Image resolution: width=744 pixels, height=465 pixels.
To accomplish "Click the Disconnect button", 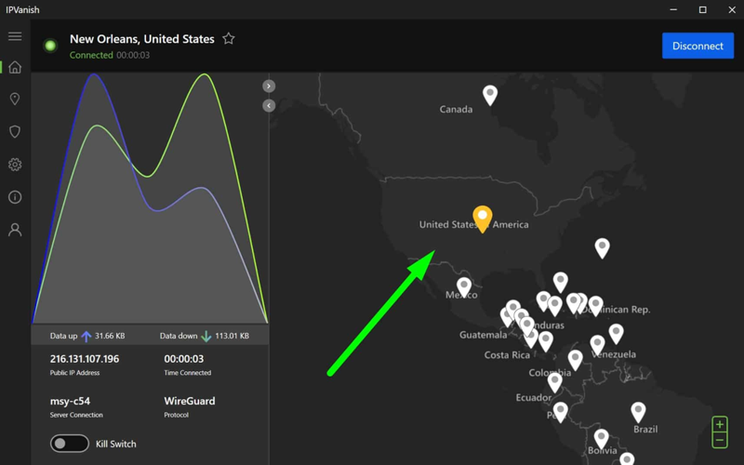I will (697, 46).
